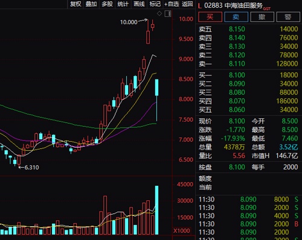Click the blue 卖 sell button
The height and width of the screenshot is (240, 302).
point(236,17)
